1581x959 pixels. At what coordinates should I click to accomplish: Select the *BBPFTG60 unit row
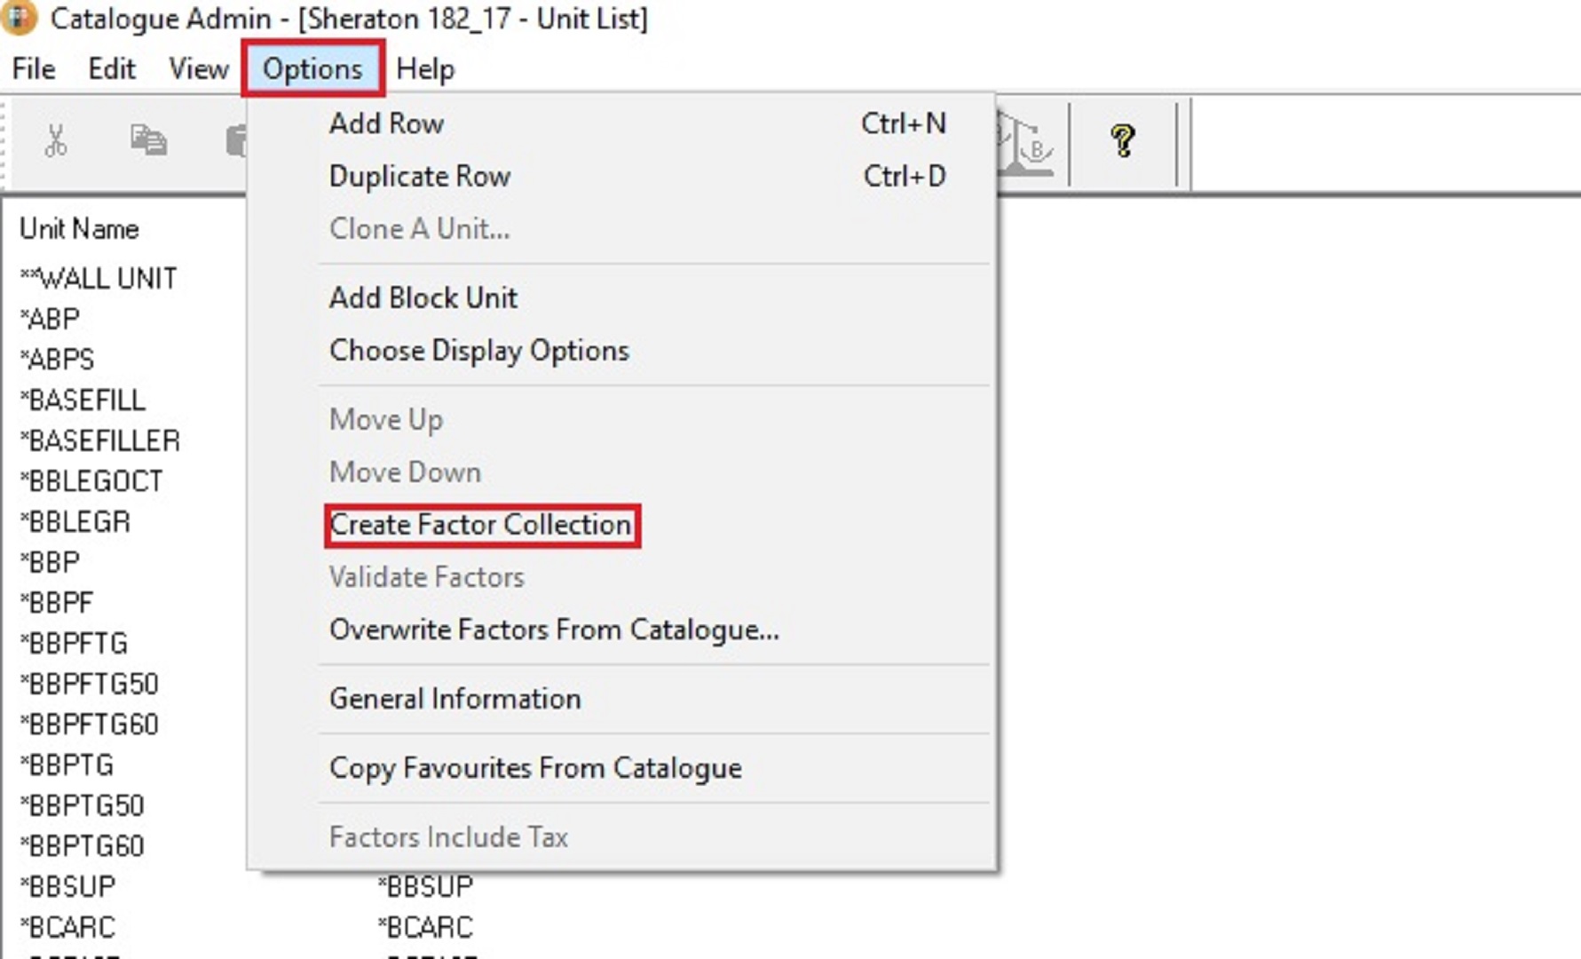pos(90,725)
